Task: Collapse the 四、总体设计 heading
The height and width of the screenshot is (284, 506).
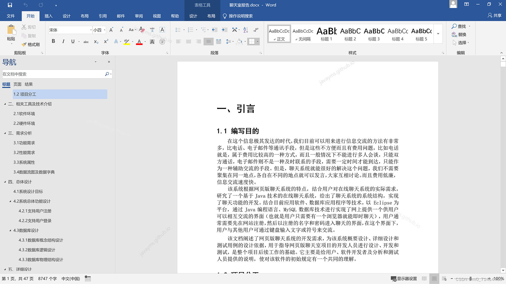Action: [x=5, y=182]
